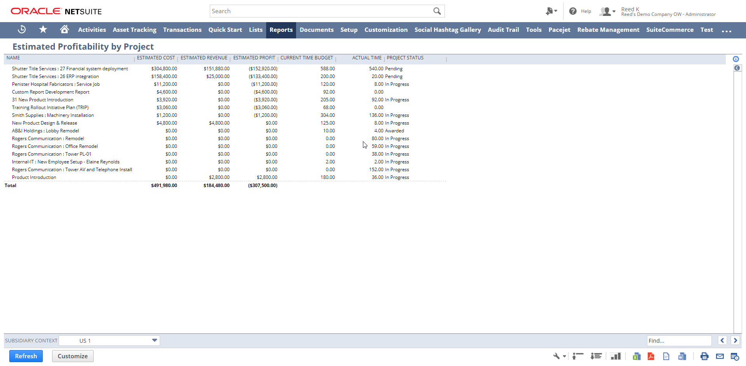This screenshot has height=366, width=746.
Task: Print the profitability report
Action: [704, 356]
